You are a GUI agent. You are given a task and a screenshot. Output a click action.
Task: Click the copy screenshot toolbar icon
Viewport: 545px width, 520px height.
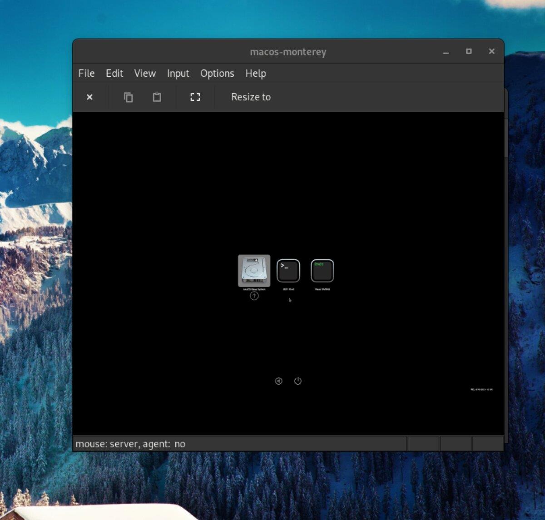(129, 97)
